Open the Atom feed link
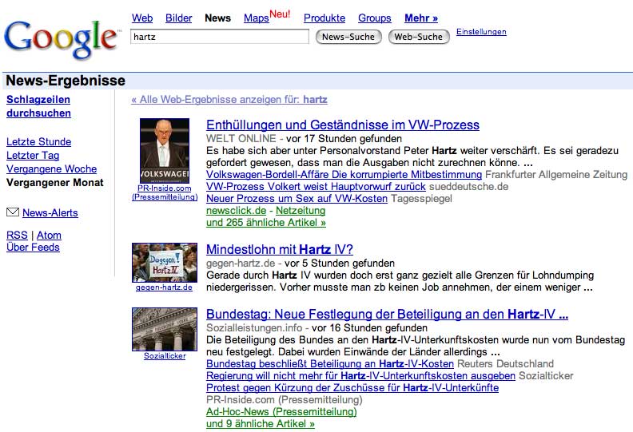The width and height of the screenshot is (633, 432). tap(49, 235)
